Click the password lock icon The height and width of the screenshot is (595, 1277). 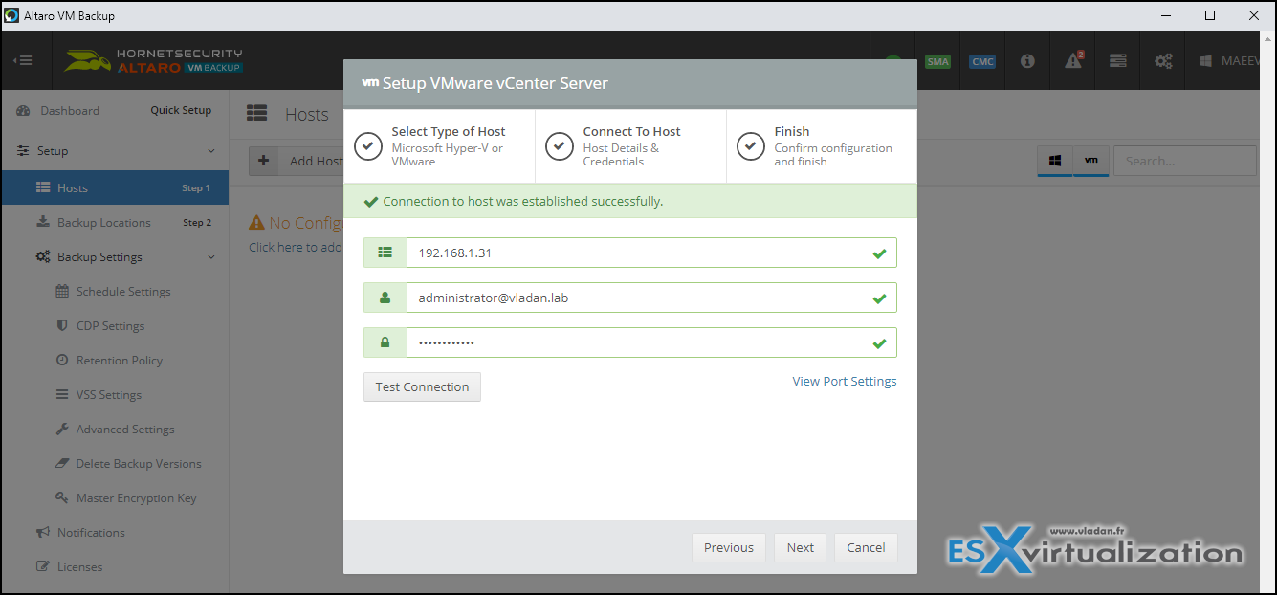pos(385,342)
